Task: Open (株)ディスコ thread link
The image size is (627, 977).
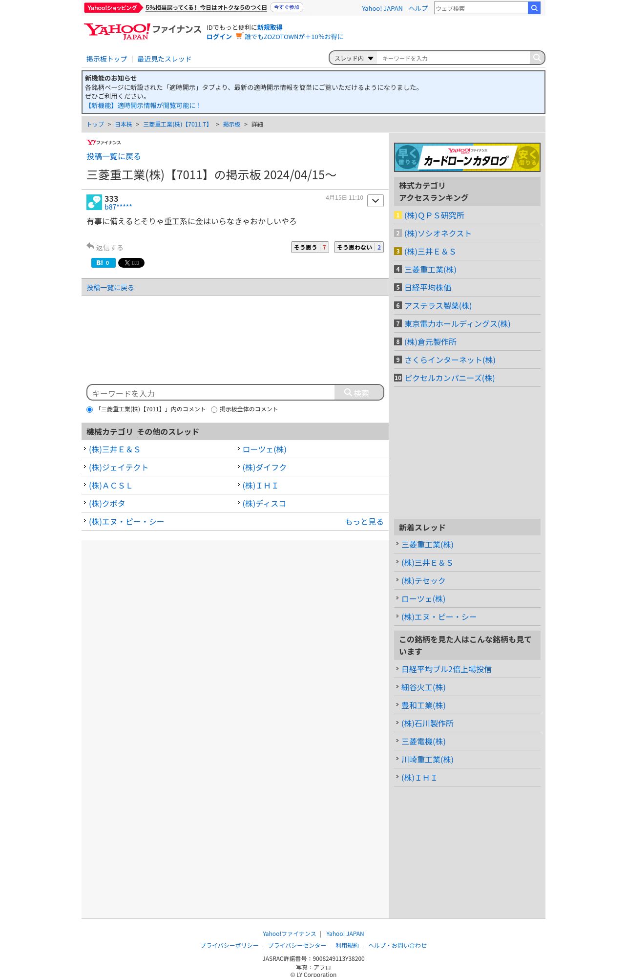Action: click(x=264, y=504)
